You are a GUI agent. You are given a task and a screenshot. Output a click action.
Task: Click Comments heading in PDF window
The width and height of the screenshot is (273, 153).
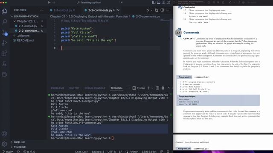pos(192,32)
